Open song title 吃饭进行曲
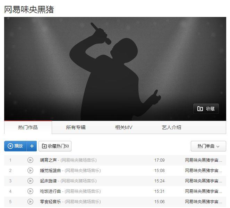The width and height of the screenshot is (230, 208). pos(50,191)
